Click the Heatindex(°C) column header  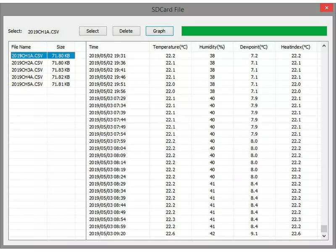pos(296,47)
